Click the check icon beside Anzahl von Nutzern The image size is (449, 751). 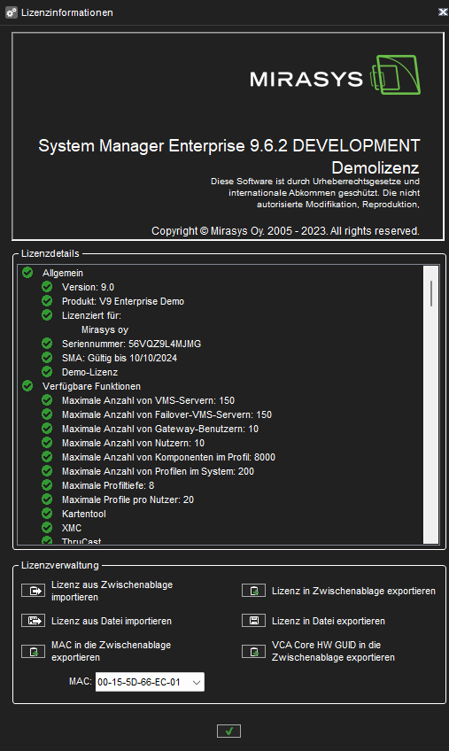click(47, 443)
